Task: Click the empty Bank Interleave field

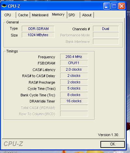Action: (x=106, y=42)
